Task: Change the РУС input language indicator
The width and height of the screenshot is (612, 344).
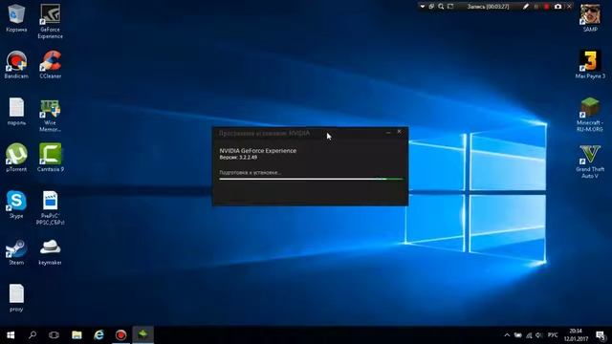Action: 553,335
